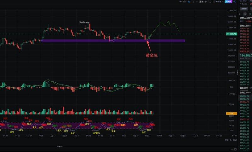
Task: Toggle auto scale (自动) option
Action: pos(235,140)
